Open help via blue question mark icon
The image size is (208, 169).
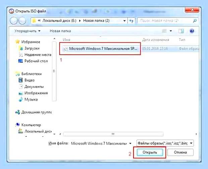[192, 31]
